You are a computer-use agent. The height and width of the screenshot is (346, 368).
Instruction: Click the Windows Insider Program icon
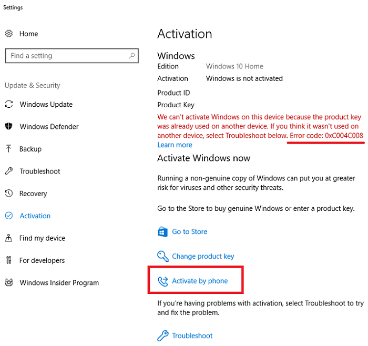(x=8, y=283)
